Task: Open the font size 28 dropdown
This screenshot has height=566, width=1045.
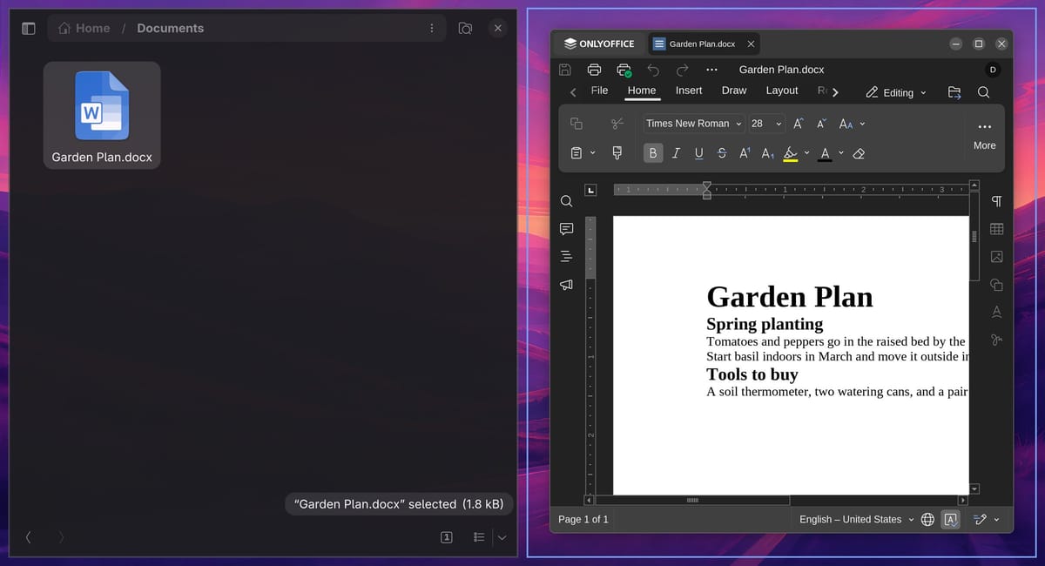Action: coord(779,124)
